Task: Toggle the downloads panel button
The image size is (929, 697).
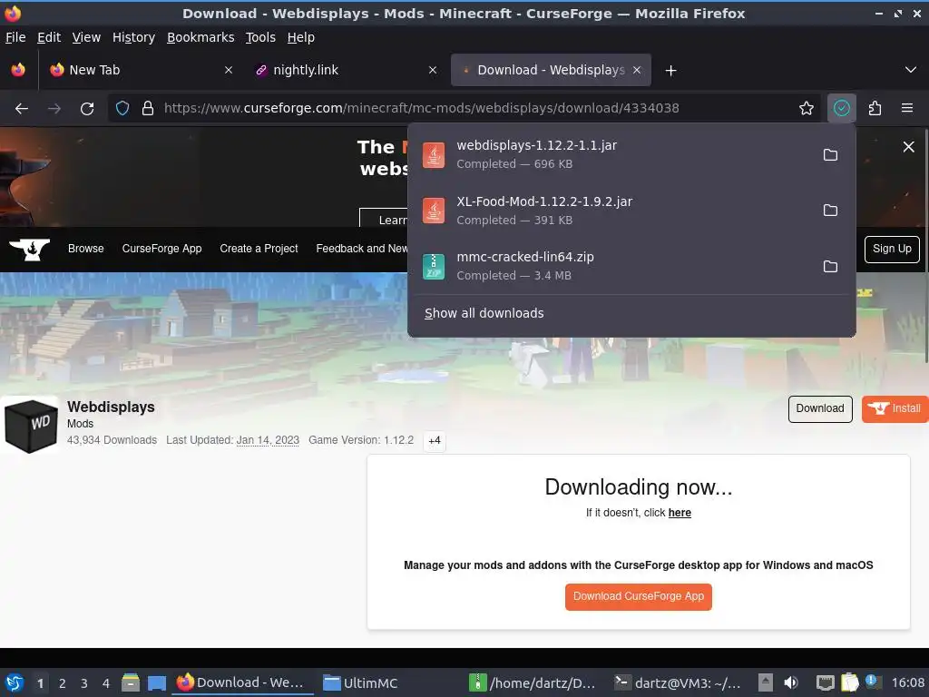Action: pos(842,108)
